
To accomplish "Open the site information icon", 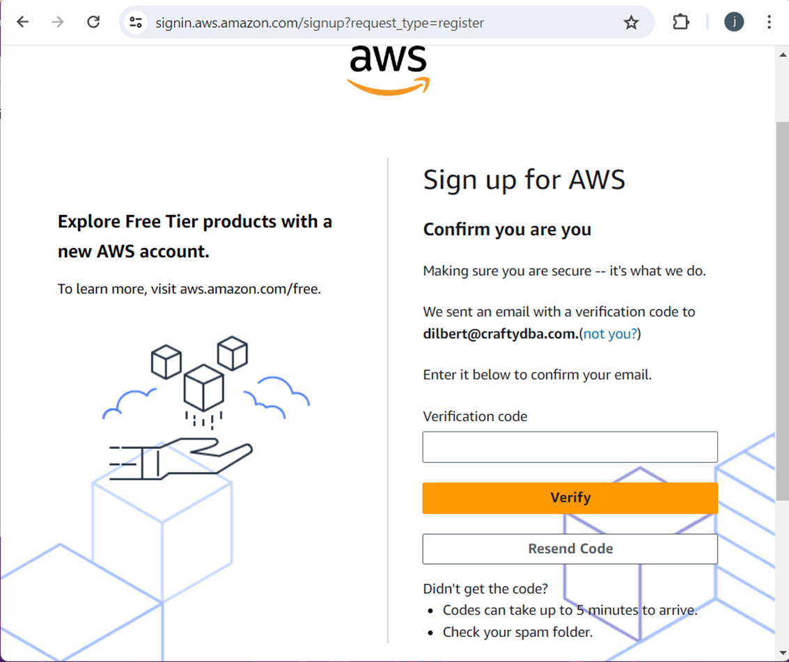I will 136,22.
